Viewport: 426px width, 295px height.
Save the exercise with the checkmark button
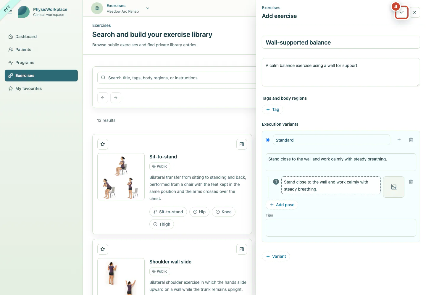point(401,12)
